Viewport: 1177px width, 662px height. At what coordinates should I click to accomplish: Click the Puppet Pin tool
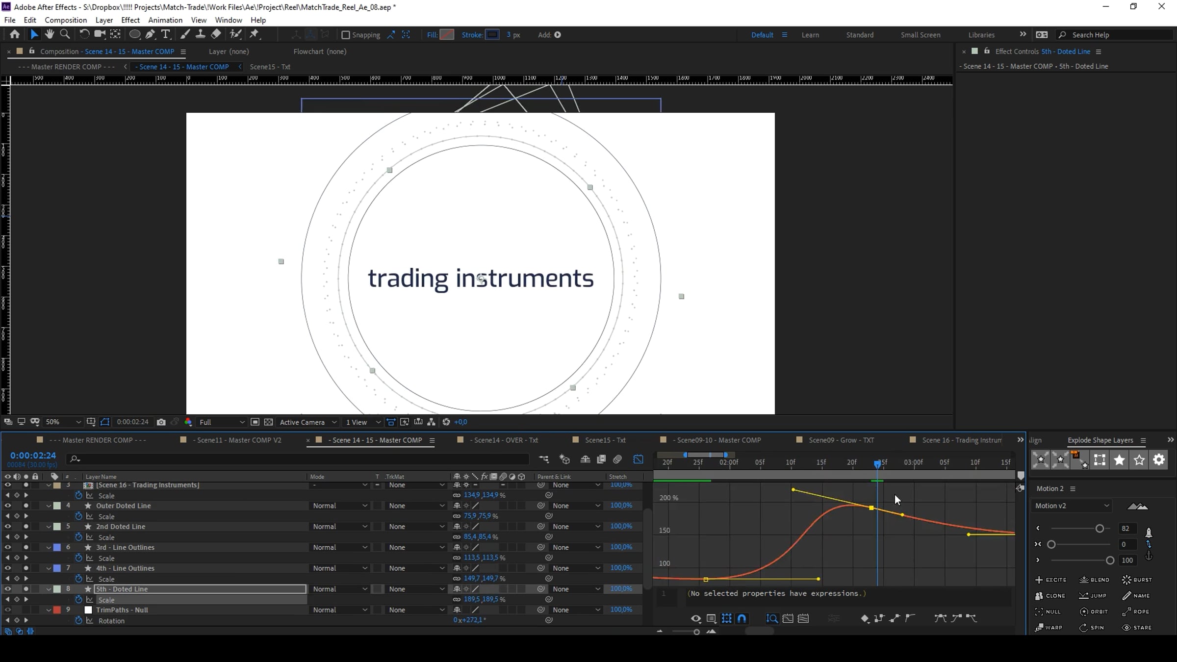click(x=254, y=34)
